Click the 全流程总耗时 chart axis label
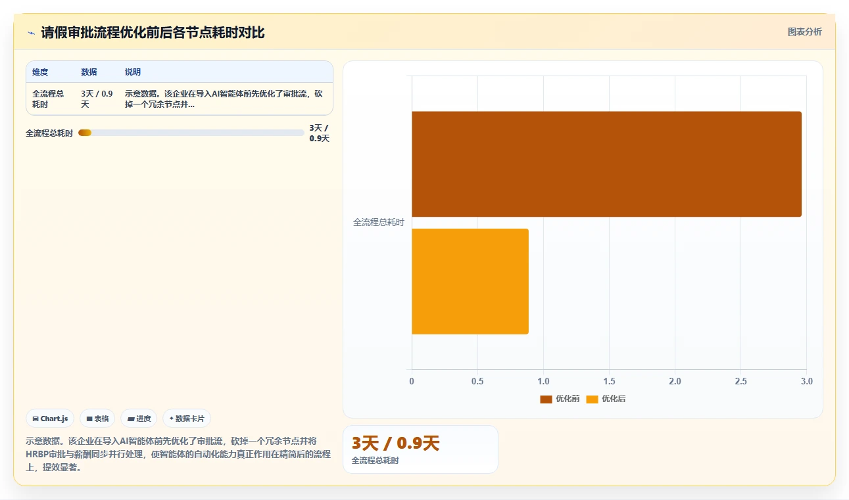 tap(379, 222)
